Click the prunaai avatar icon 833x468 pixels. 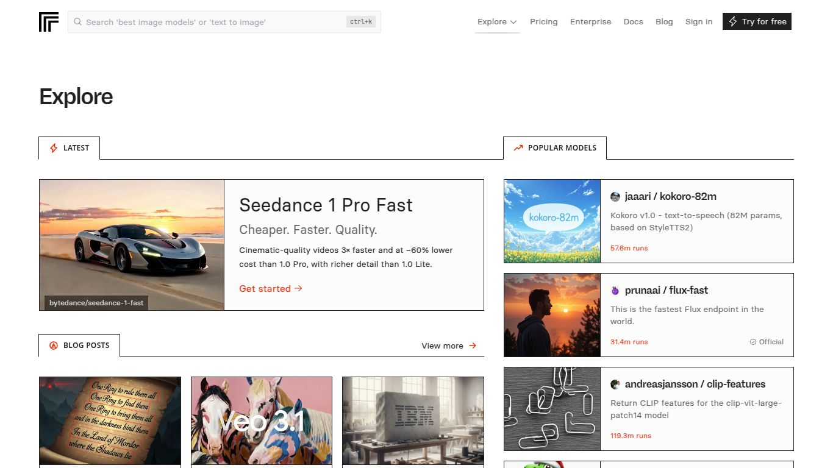tap(615, 291)
